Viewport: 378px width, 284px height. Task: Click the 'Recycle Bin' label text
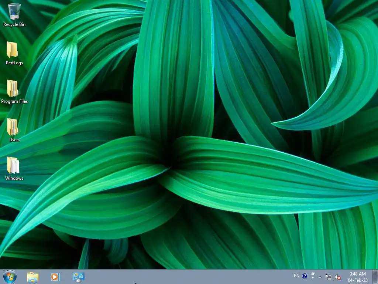coord(14,24)
